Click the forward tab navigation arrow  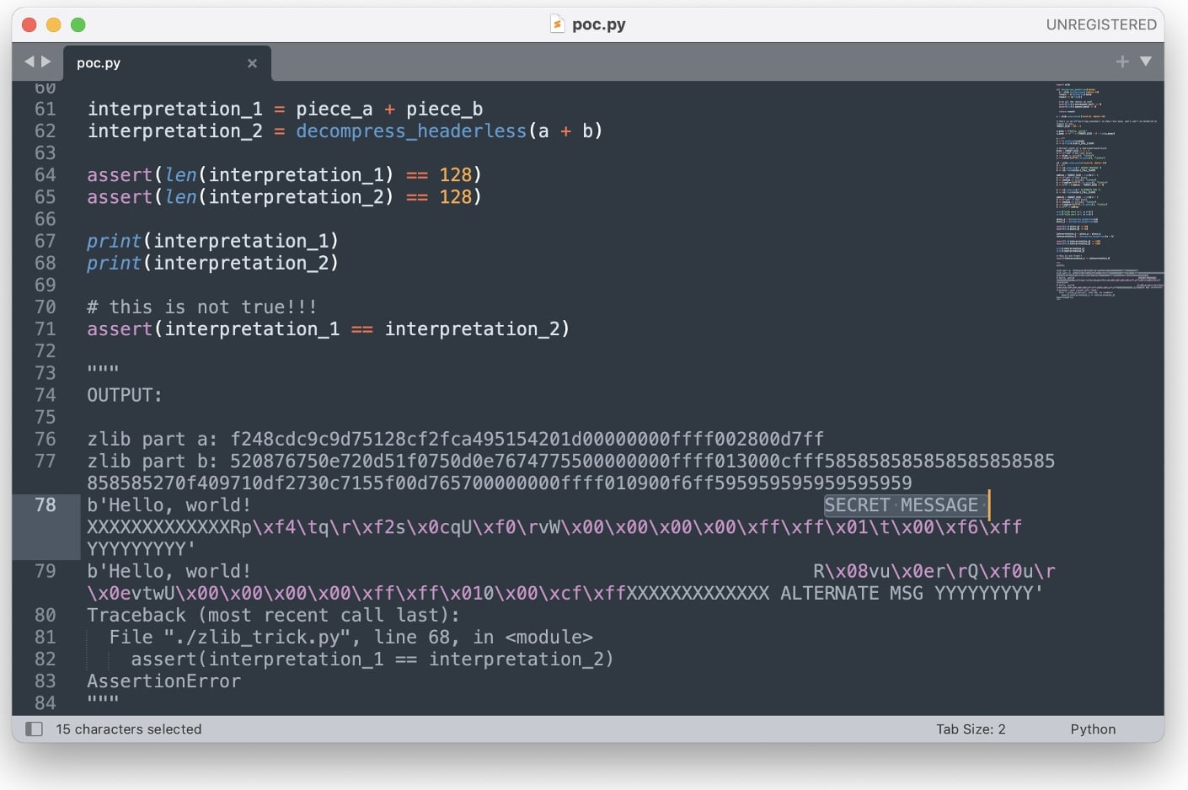tap(45, 61)
